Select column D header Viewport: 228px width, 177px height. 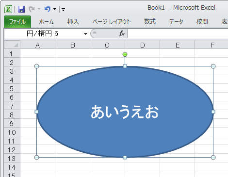[143, 45]
